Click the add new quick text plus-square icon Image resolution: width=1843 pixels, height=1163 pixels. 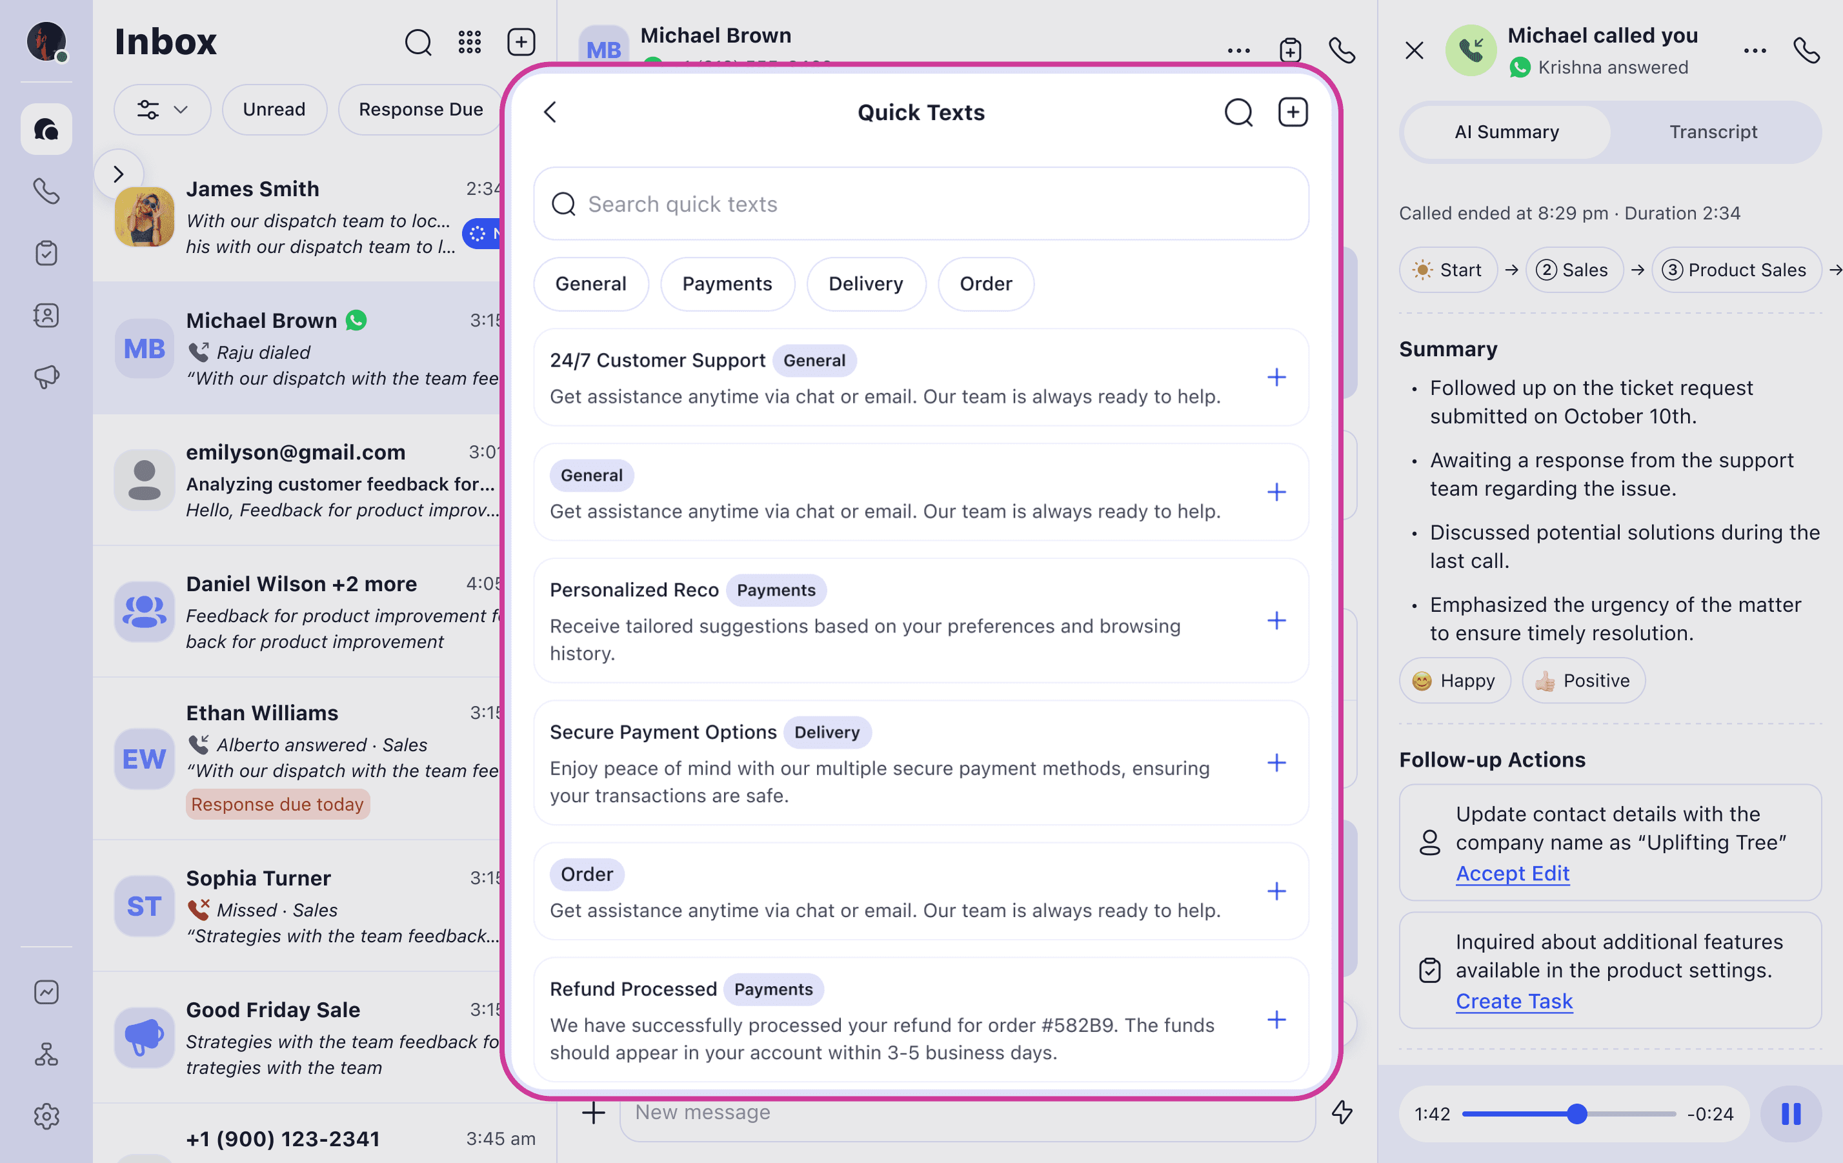[1293, 112]
